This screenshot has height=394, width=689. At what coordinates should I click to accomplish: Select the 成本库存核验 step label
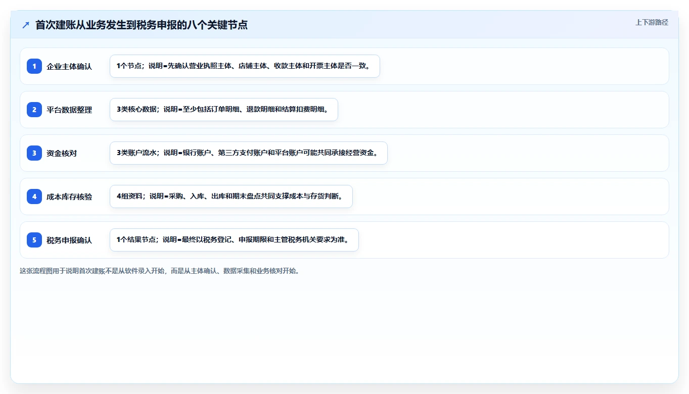pyautogui.click(x=69, y=196)
